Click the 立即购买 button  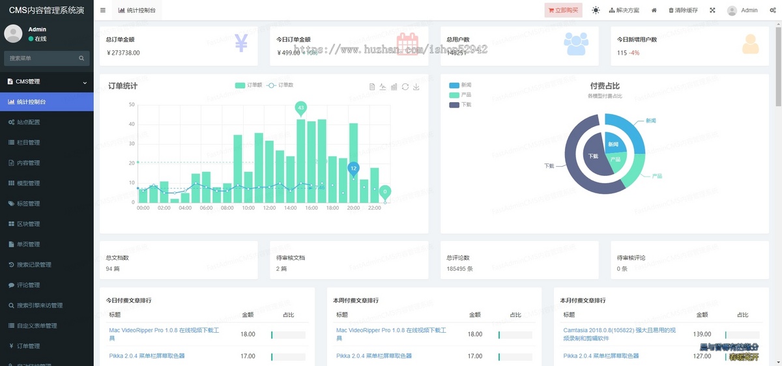(x=563, y=10)
